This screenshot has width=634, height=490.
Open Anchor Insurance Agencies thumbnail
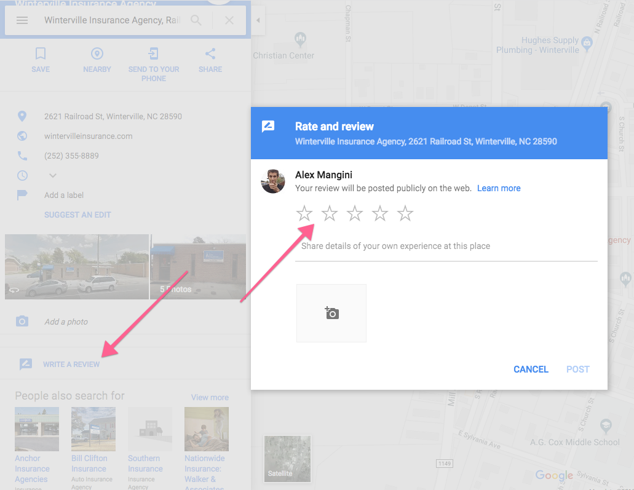(x=37, y=429)
